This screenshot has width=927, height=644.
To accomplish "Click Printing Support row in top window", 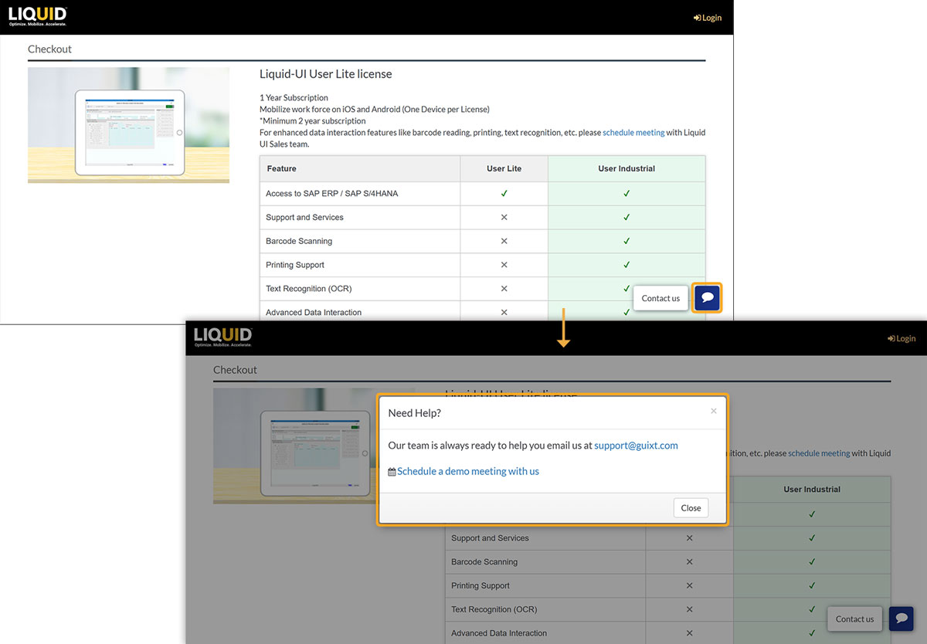I will [x=483, y=265].
